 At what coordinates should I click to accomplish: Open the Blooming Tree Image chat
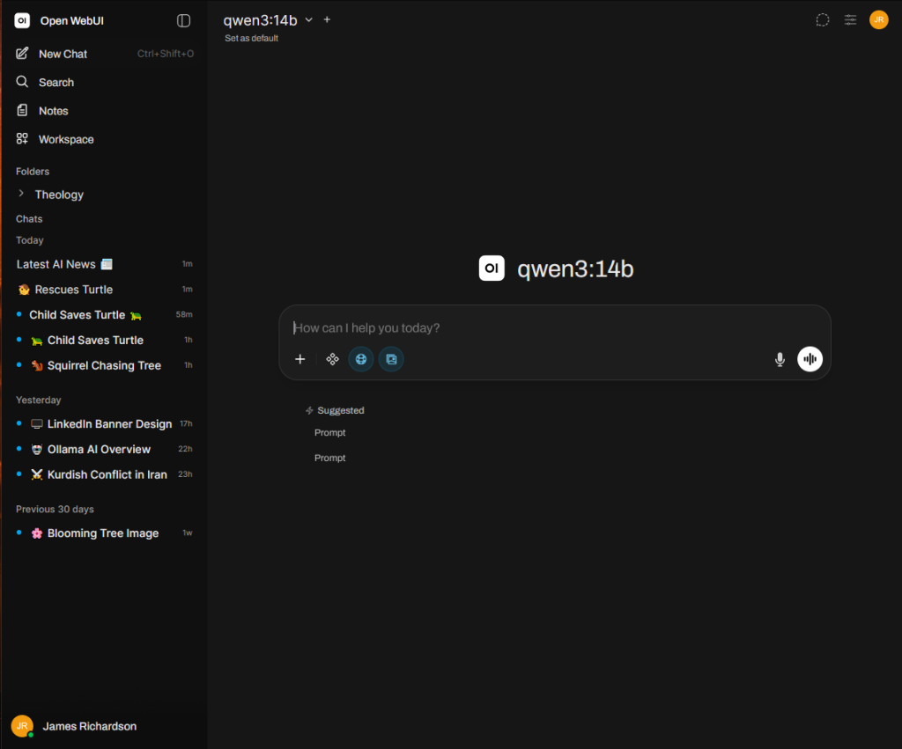pos(105,533)
